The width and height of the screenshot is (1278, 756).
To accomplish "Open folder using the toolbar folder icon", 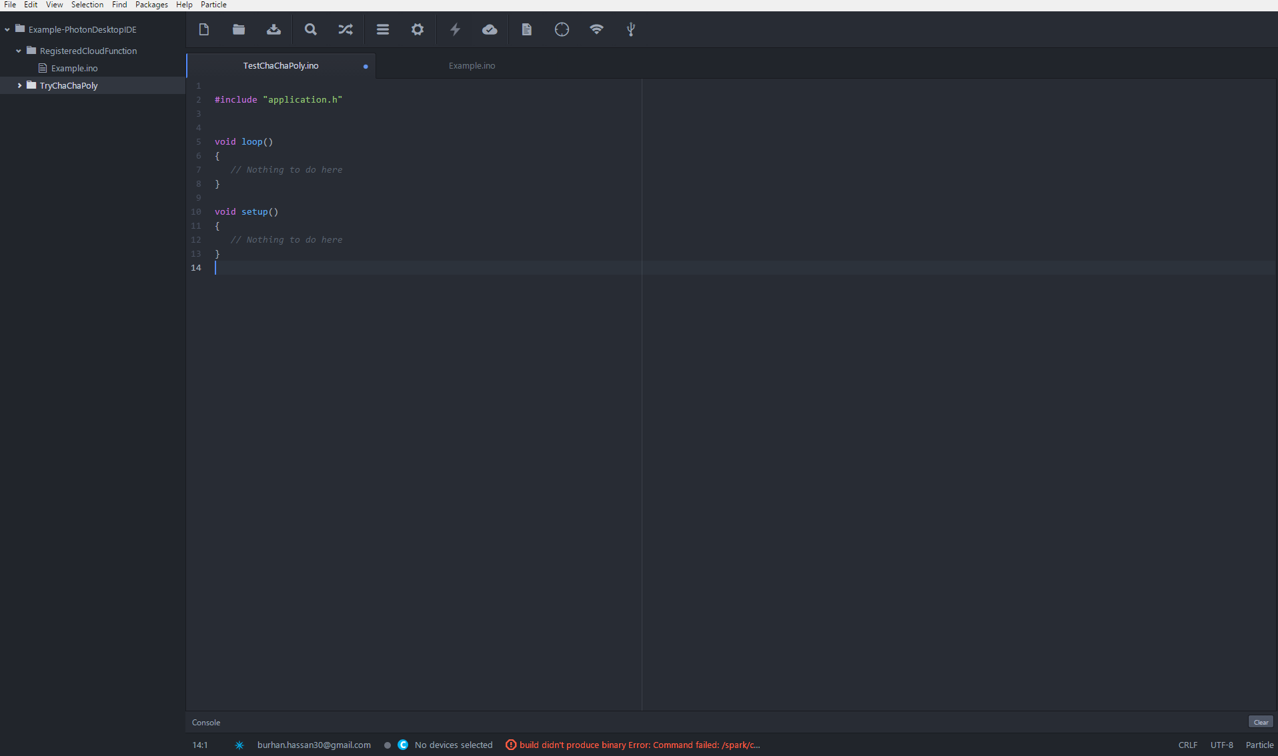I will point(239,29).
